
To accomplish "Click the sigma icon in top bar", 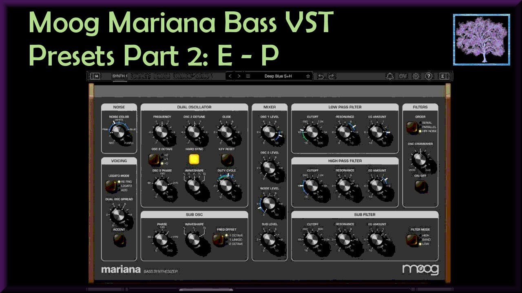I will point(444,76).
